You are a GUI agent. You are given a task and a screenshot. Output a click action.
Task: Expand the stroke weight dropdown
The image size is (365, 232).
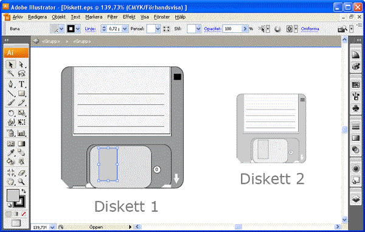coord(125,29)
